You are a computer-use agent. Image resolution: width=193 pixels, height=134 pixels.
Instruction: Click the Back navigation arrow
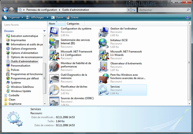5,10
